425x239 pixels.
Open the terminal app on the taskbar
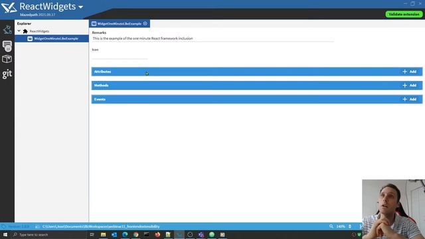point(146,234)
